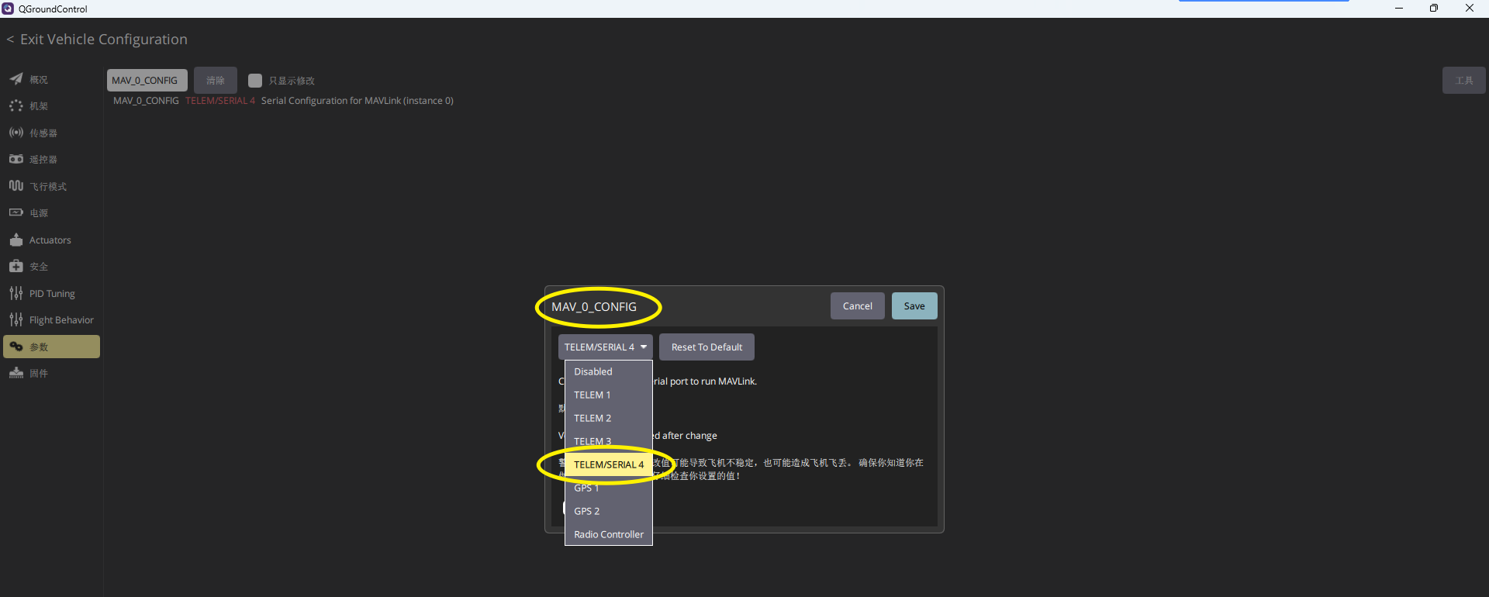
Task: Open the Actuators setup icon
Action: click(16, 240)
